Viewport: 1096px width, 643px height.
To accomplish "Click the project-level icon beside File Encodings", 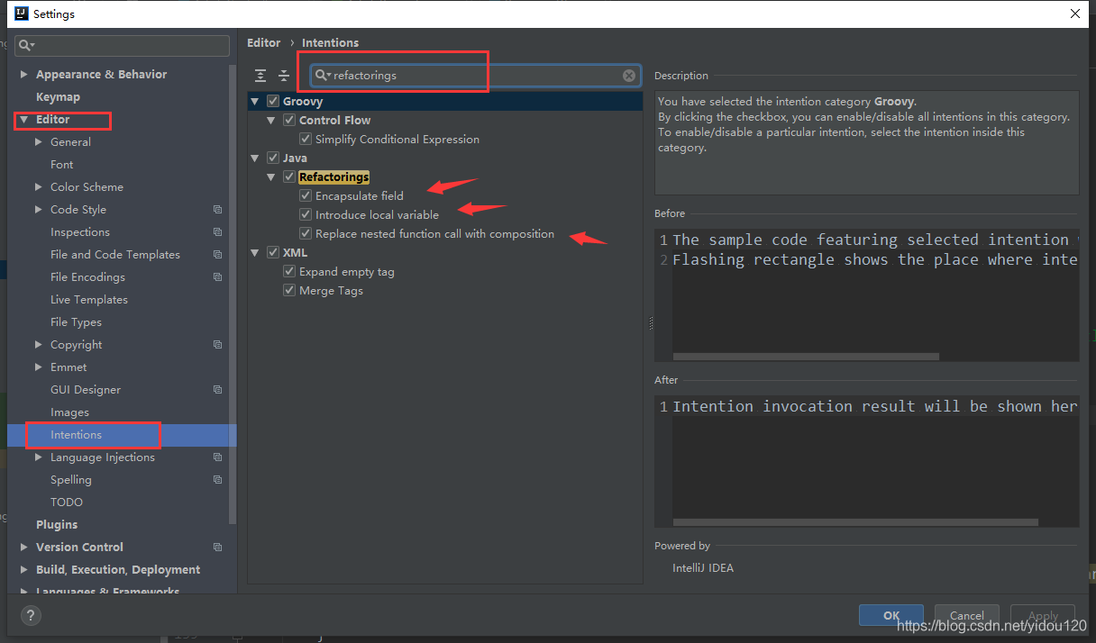I will [x=217, y=277].
